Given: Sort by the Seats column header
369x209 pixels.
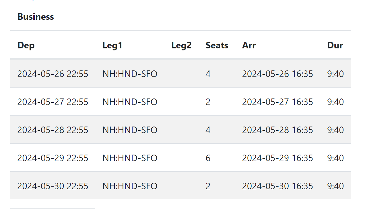Looking at the screenshot, I should (217, 45).
